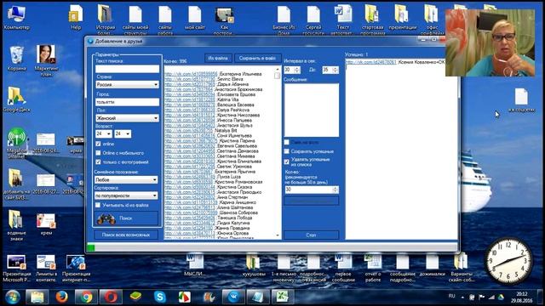Open Семейное положение dropdown showing Любое
This screenshot has width=545, height=306.
point(126,179)
